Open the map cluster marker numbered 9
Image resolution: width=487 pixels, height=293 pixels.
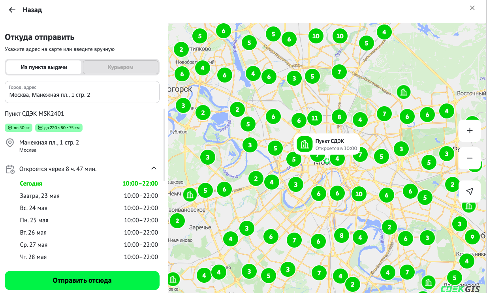pos(472,237)
